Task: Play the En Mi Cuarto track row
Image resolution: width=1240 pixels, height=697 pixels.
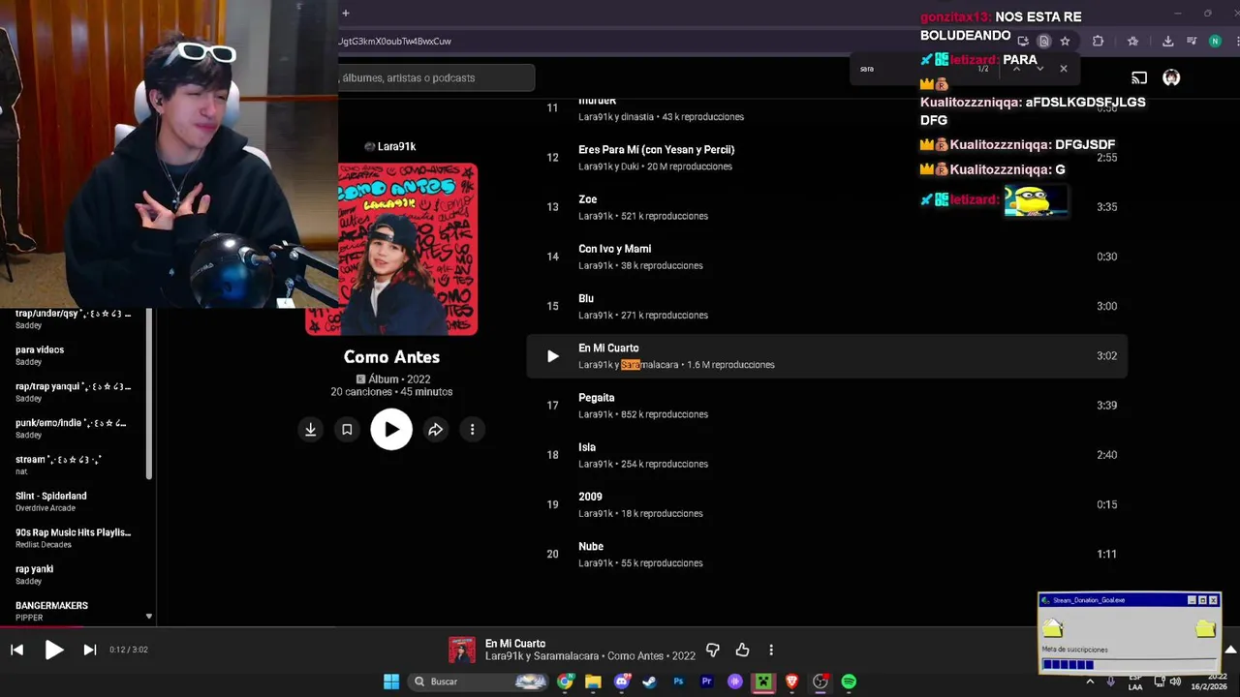Action: pyautogui.click(x=552, y=356)
